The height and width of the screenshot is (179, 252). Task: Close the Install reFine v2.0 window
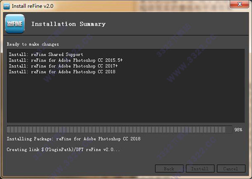[239, 4]
